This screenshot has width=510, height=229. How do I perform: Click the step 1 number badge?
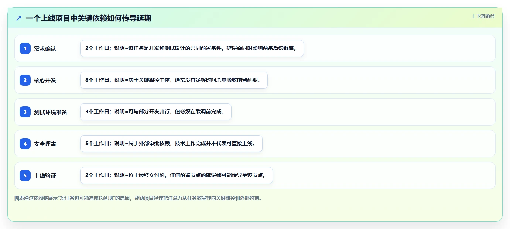tap(25, 48)
